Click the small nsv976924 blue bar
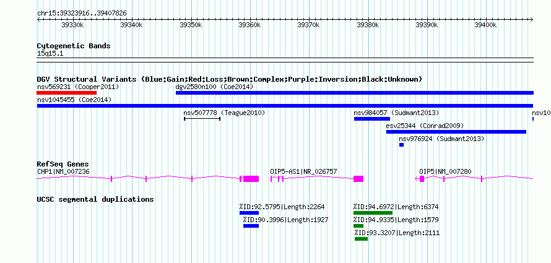The image size is (551, 263). point(401,145)
